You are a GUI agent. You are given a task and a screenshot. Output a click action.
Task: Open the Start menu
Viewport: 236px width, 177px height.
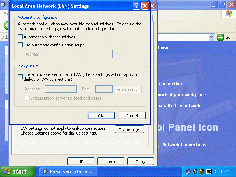coord(18,171)
